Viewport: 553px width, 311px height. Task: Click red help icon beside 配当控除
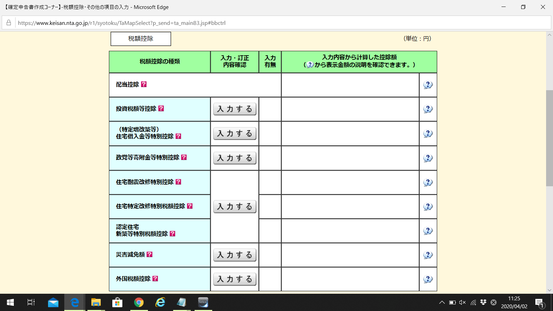point(144,84)
